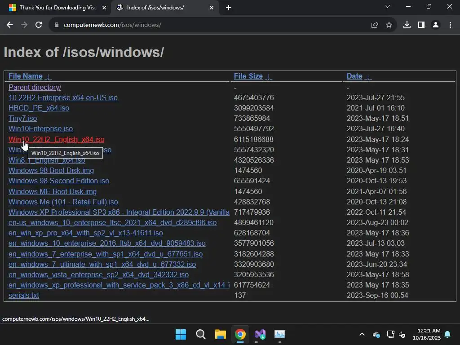Close the Thank You for Downloading tab
This screenshot has height=345, width=460.
point(104,8)
